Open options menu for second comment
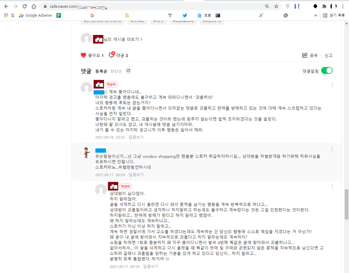Image resolution: width=349 pixels, height=273 pixels. pos(332,149)
